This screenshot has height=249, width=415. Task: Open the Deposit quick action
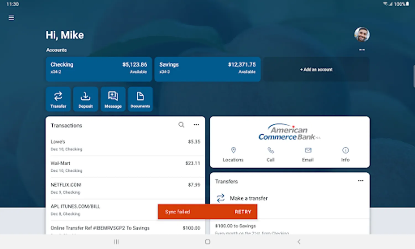click(85, 99)
